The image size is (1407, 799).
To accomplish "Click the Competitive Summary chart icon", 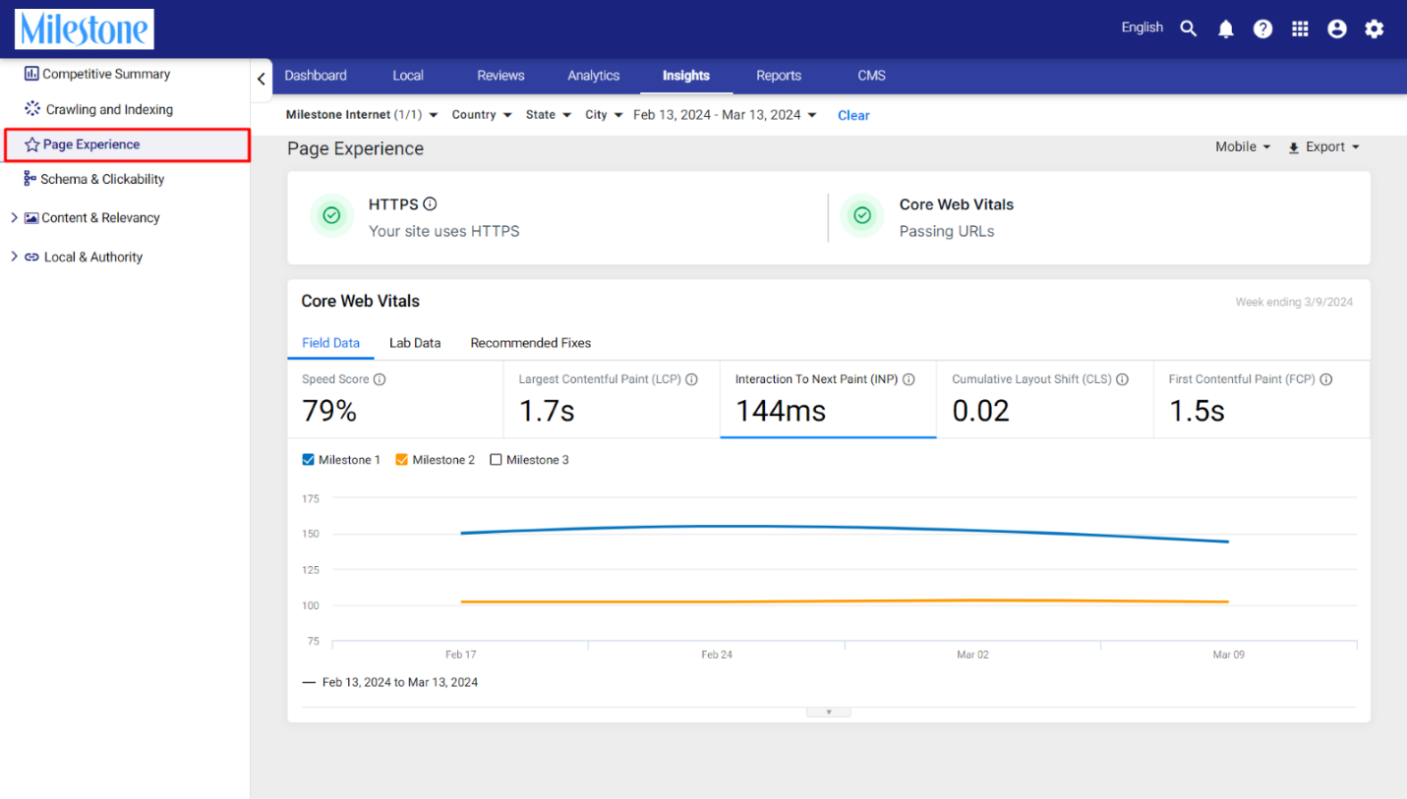I will click(x=31, y=74).
